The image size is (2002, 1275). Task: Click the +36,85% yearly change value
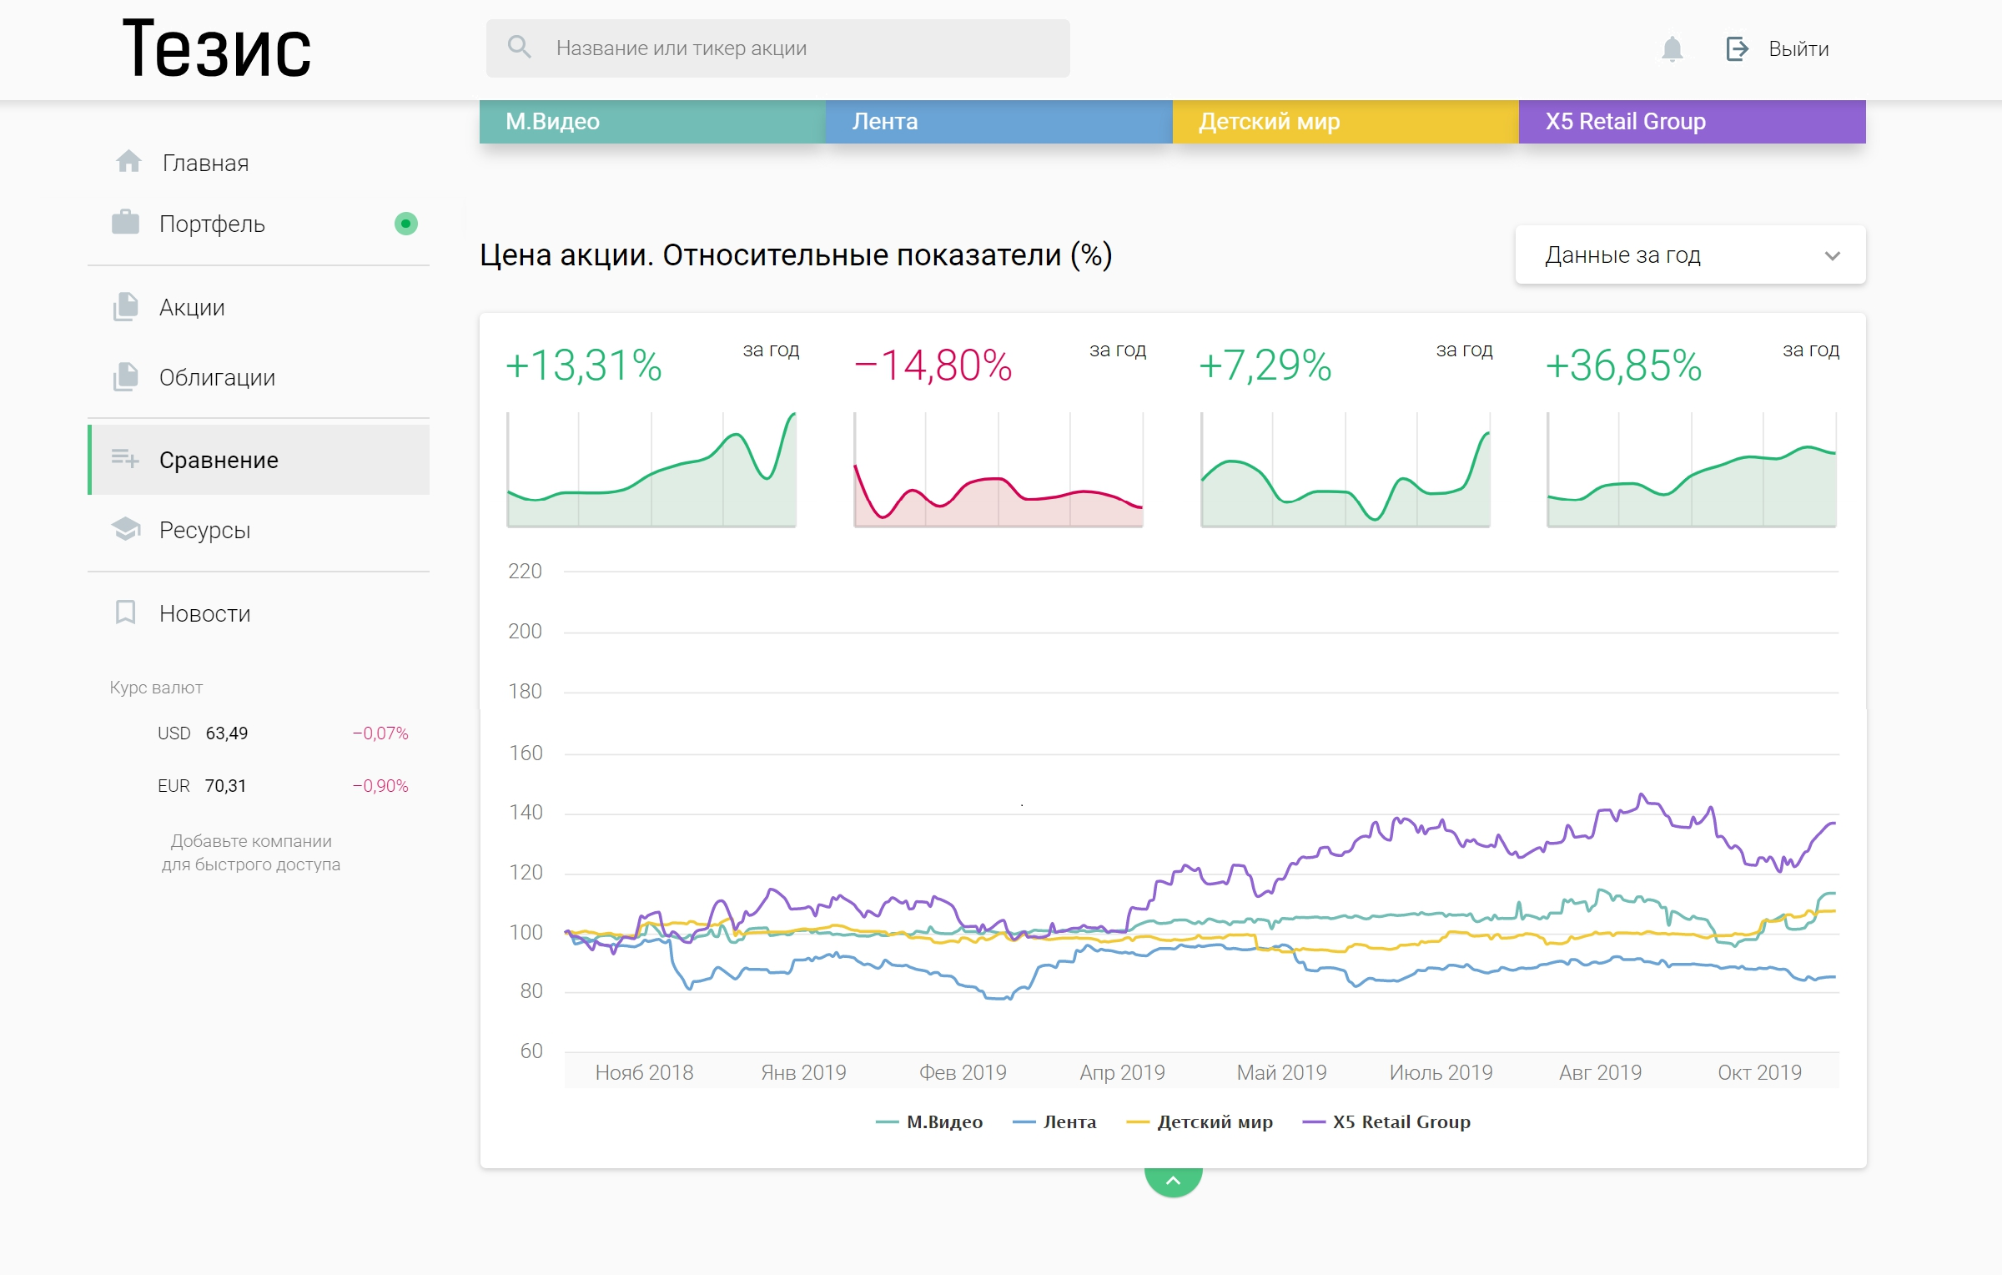coord(1623,365)
